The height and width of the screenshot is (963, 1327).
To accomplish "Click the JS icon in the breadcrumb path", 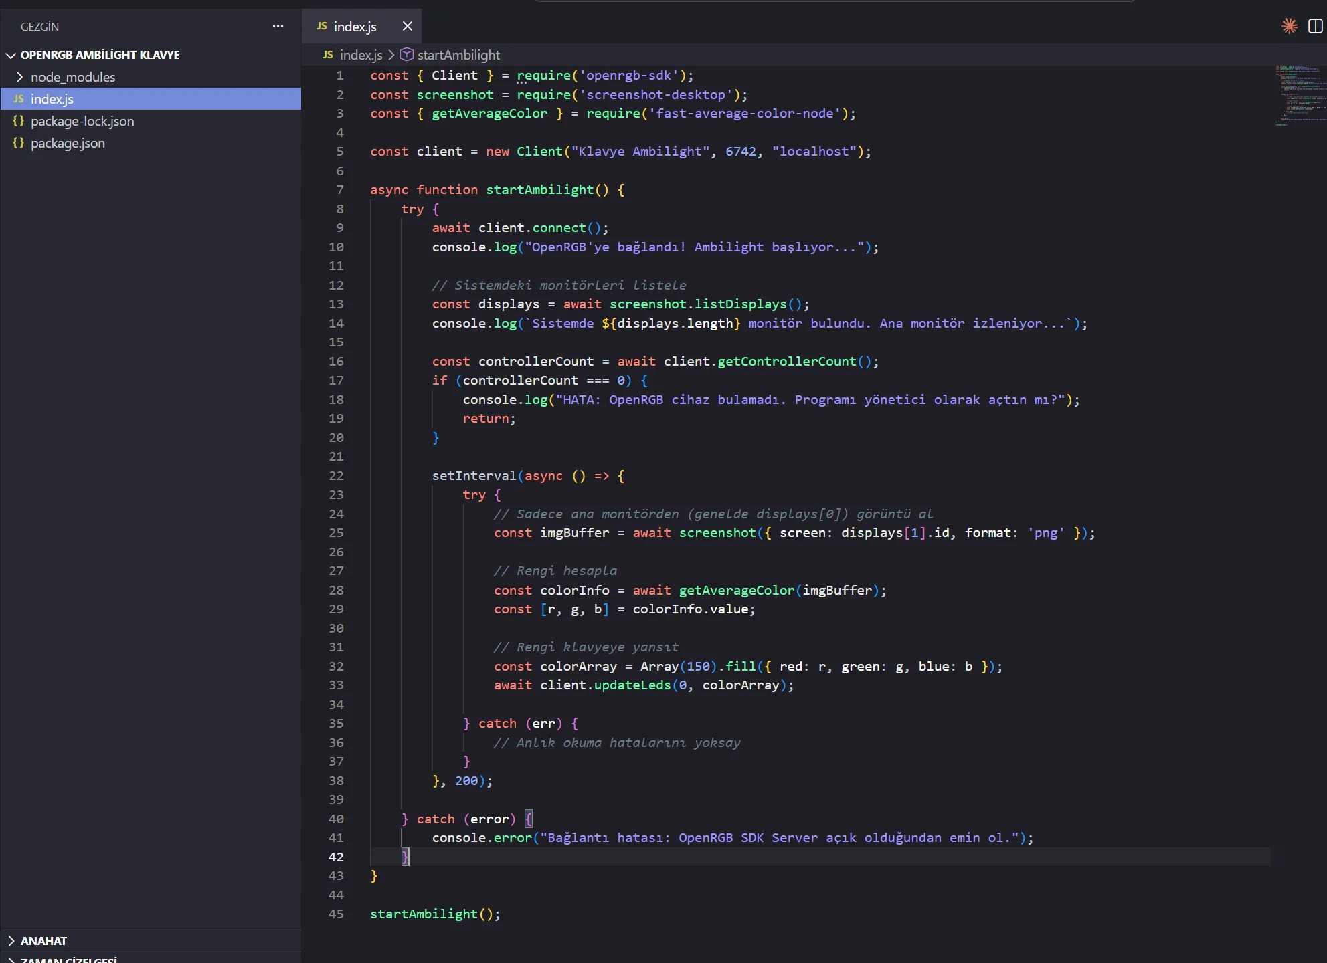I will coord(328,55).
